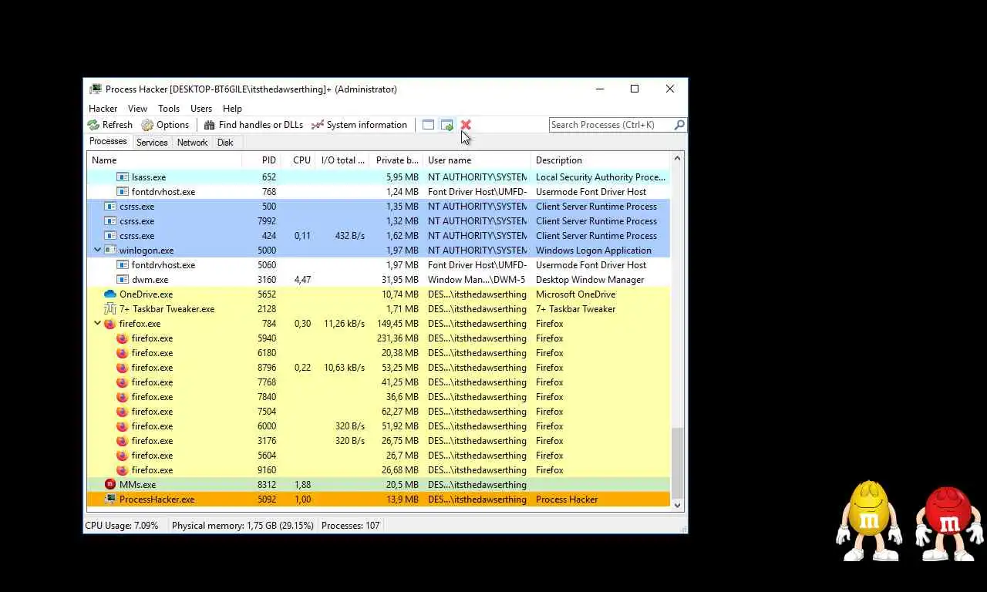Click the csrss.exe icon with PID 7992
The height and width of the screenshot is (592, 987).
[x=109, y=221]
